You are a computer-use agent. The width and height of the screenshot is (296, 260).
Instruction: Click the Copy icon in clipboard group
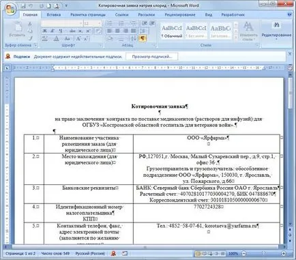click(x=30, y=31)
